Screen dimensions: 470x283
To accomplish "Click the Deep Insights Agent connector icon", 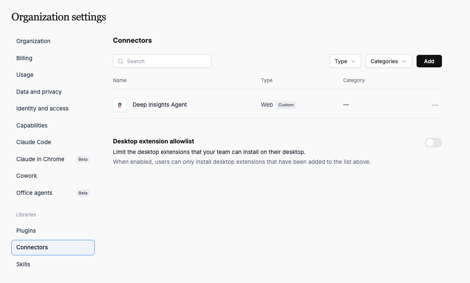I will 120,105.
